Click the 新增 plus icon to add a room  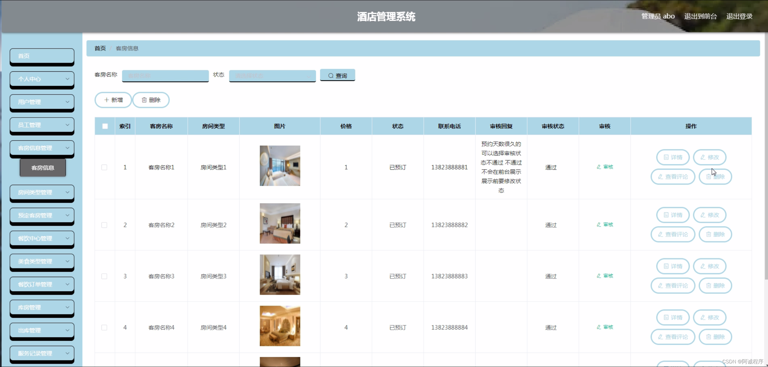pos(113,100)
